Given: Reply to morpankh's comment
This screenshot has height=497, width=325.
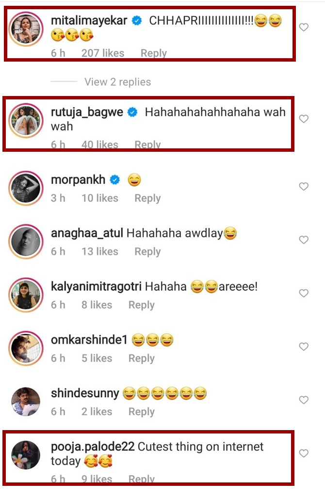Looking at the screenshot, I should tap(147, 198).
